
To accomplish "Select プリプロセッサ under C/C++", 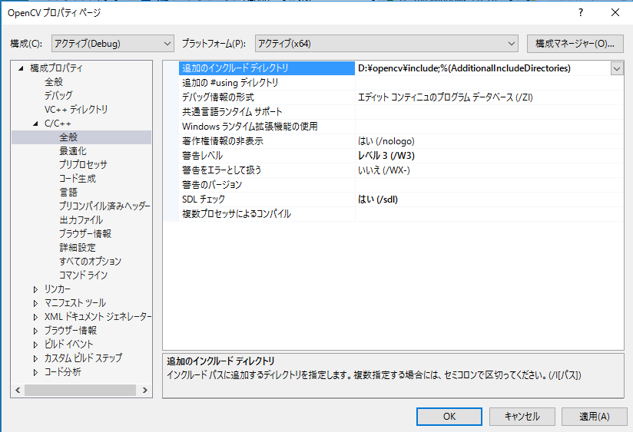I will point(83,165).
